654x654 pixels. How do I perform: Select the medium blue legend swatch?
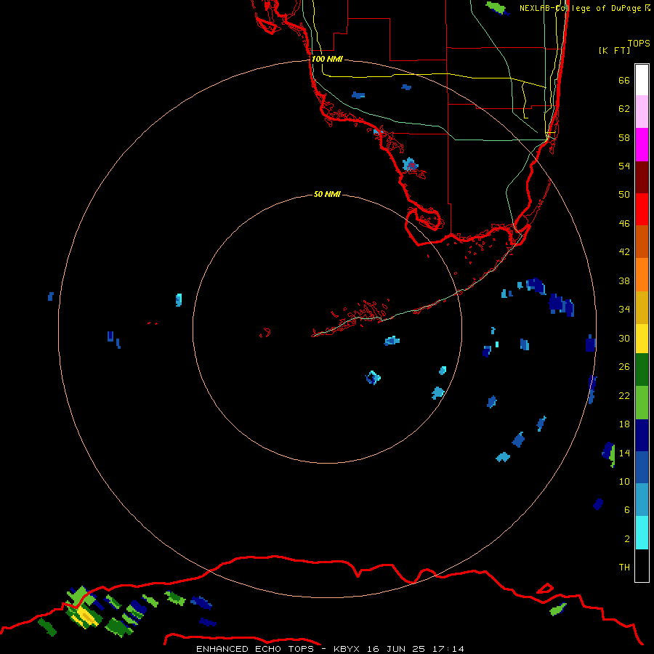pos(642,467)
